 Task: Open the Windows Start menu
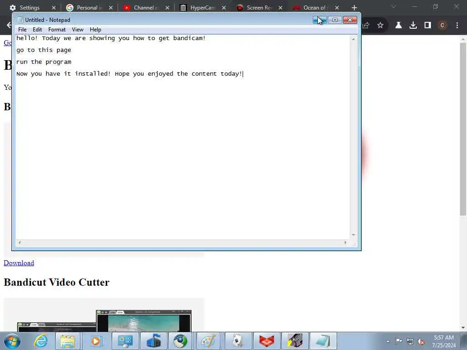coord(12,341)
